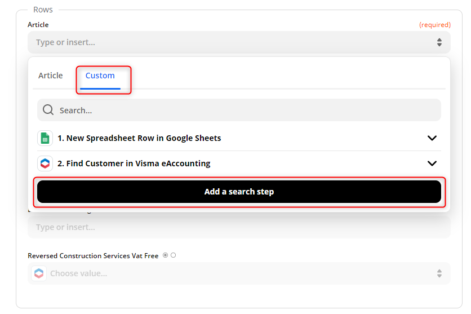Viewport: 471px width, 314px height.
Task: Open the Choose value dropdown arrows
Action: [x=439, y=273]
